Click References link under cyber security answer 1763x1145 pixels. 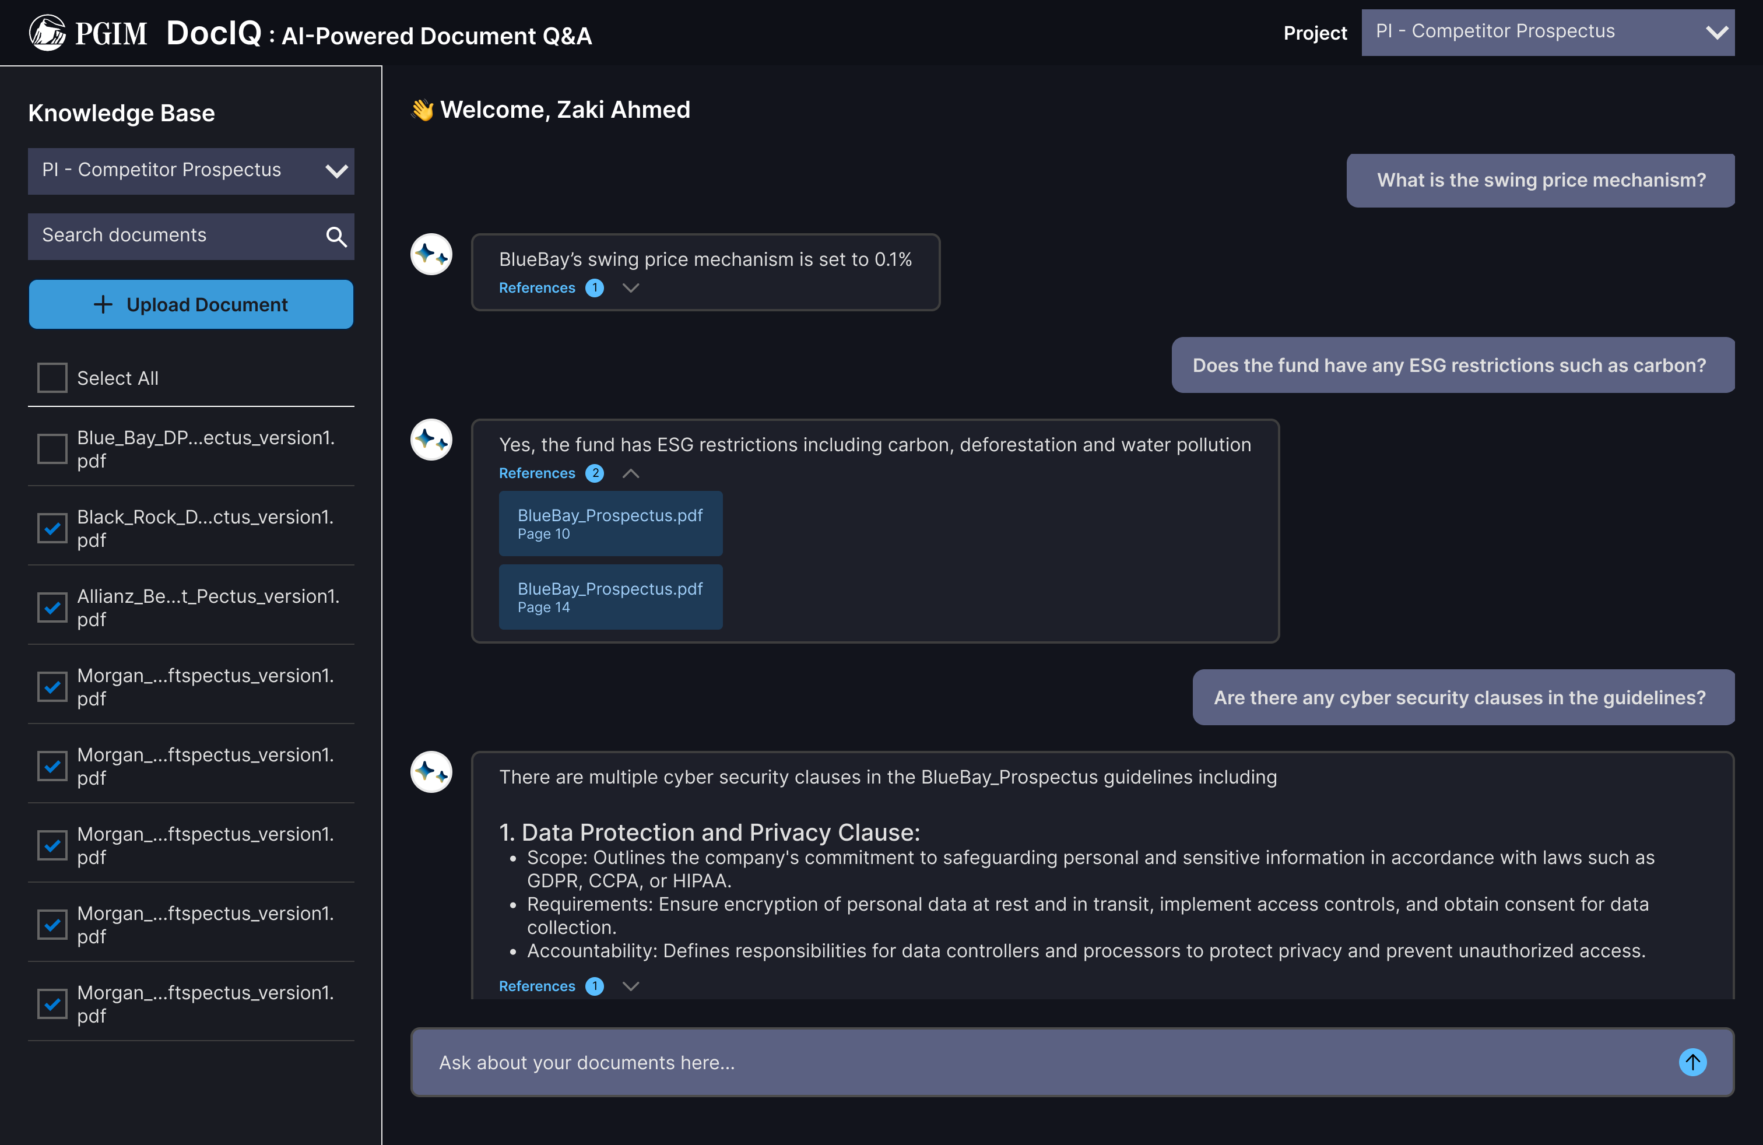[x=537, y=986]
